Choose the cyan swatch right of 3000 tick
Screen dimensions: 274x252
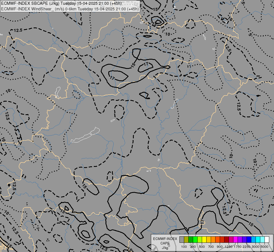tap(258, 240)
